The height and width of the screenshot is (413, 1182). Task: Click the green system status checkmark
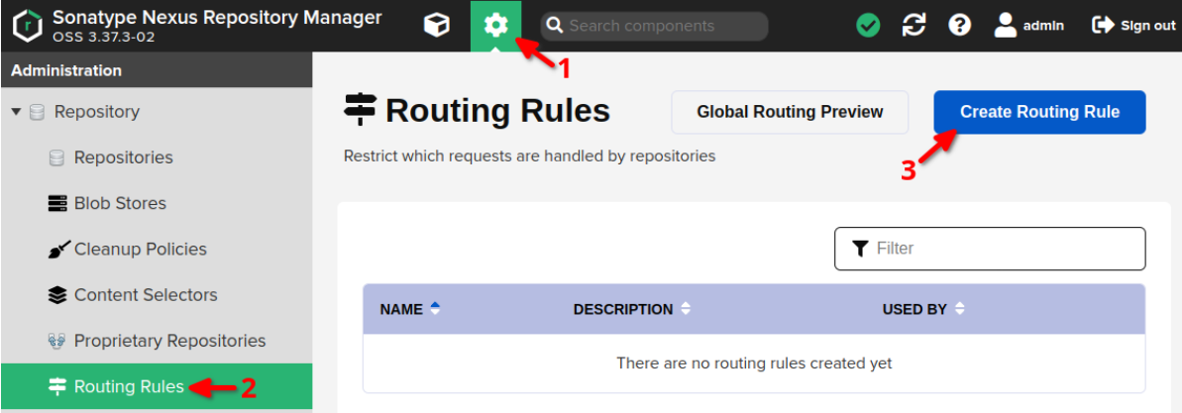[x=868, y=26]
